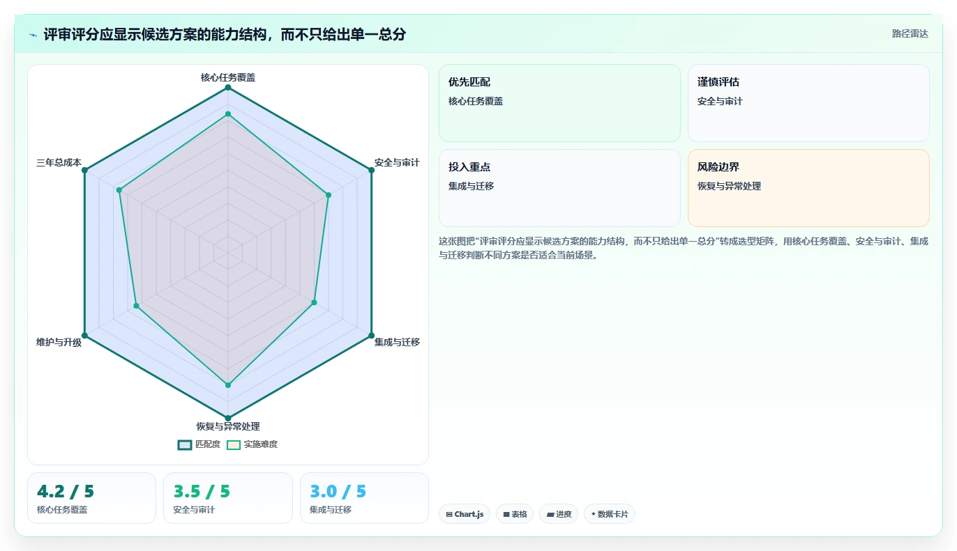Open the 风险边界 card
This screenshot has width=957, height=551.
point(808,188)
